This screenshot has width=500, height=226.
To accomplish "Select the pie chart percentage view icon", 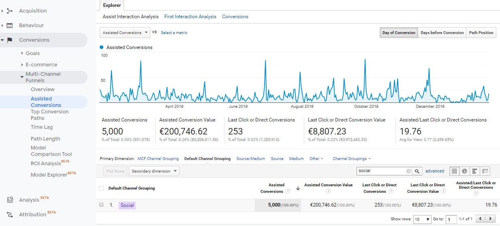I will [x=464, y=171].
